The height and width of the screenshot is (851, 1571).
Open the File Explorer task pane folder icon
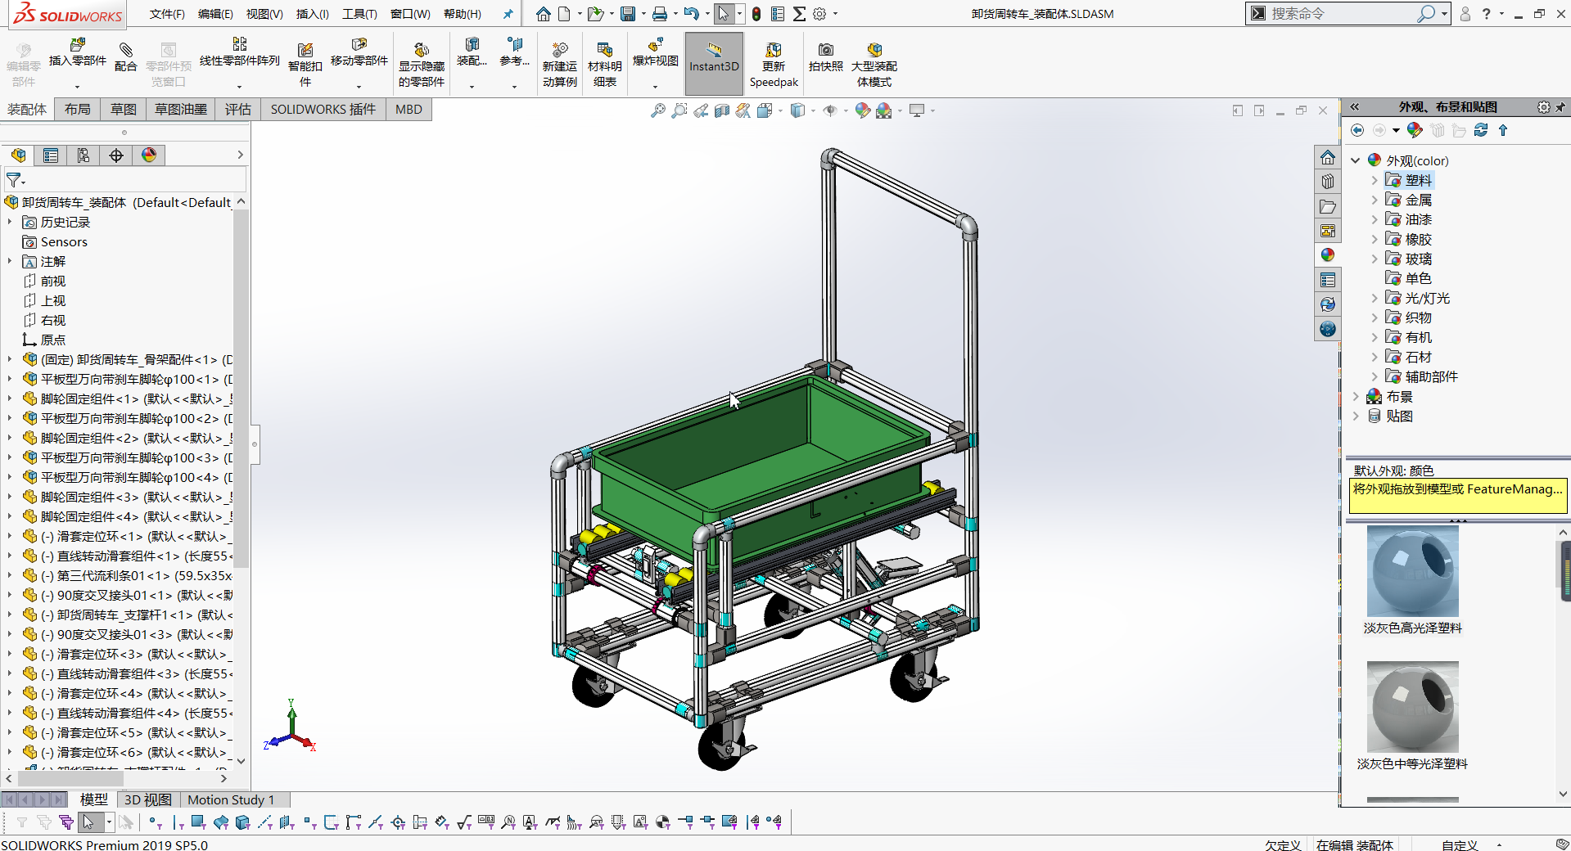tap(1328, 206)
